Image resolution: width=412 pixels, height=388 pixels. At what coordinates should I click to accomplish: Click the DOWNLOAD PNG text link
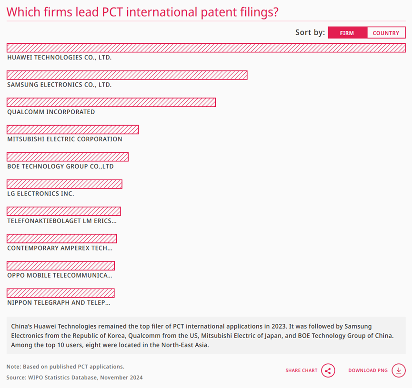368,370
